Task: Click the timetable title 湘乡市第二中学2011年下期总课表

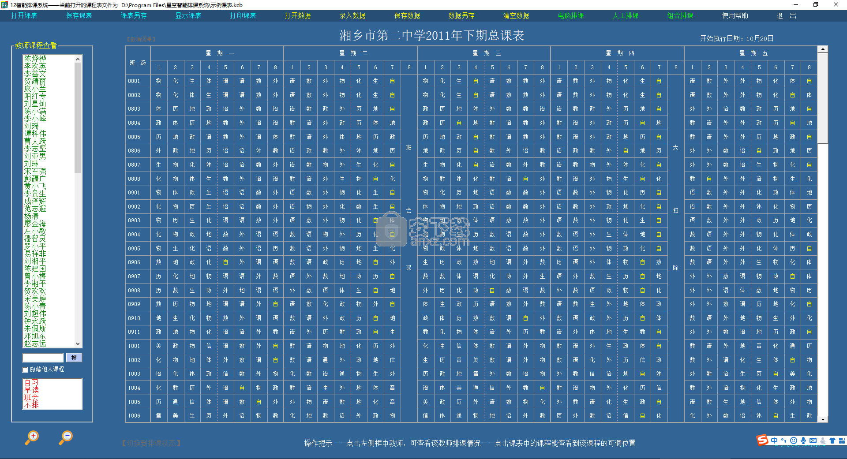Action: (432, 35)
